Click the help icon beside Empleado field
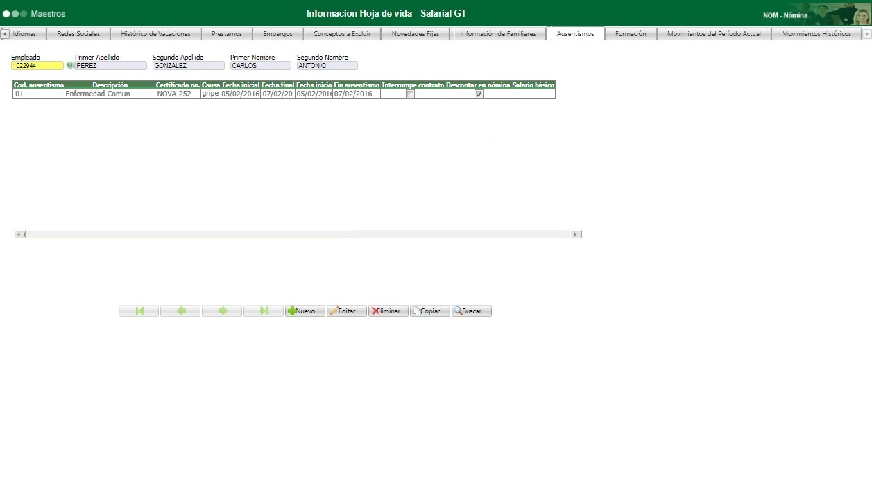 tap(69, 66)
